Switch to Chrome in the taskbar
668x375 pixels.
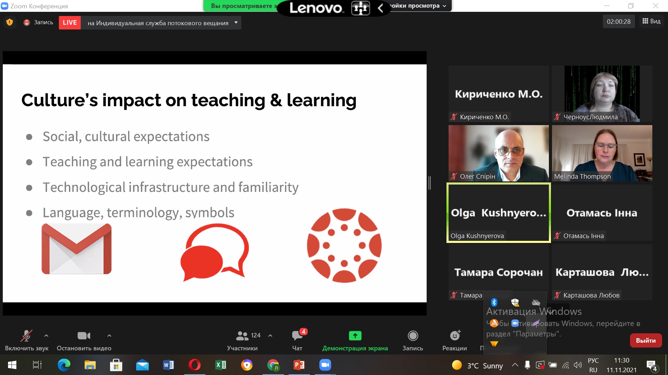tap(273, 365)
